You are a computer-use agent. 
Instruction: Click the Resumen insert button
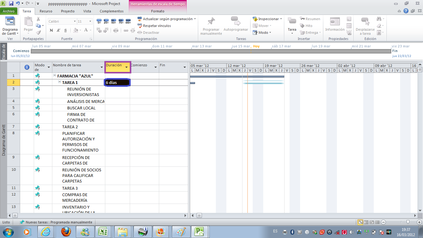[310, 19]
